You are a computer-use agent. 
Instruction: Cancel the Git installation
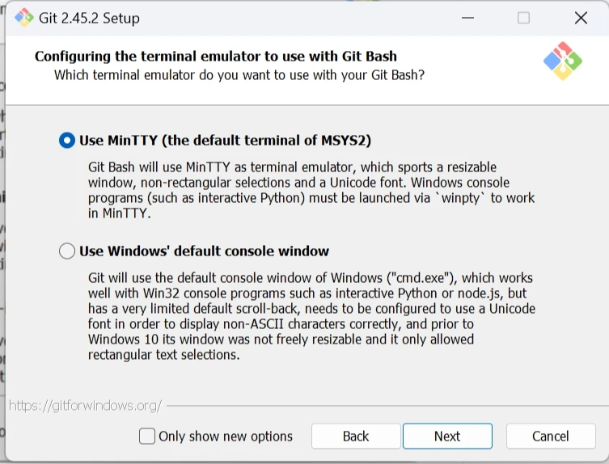point(550,437)
